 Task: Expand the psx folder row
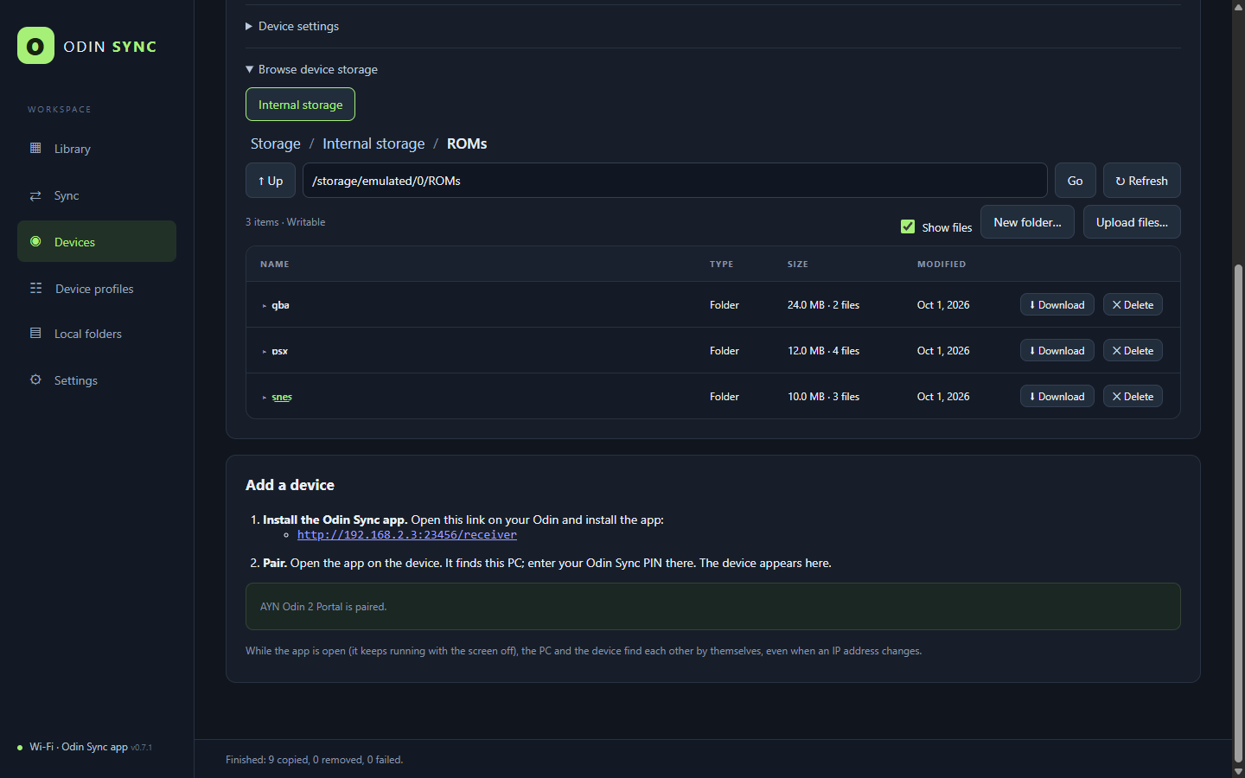pos(265,351)
